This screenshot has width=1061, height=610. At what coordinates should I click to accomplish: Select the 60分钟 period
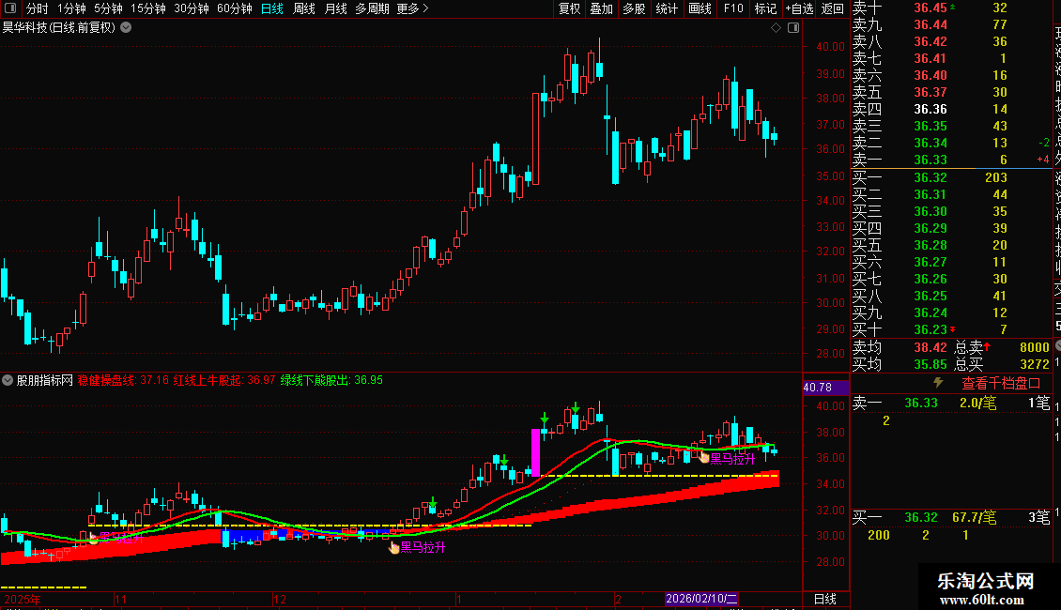click(x=234, y=8)
